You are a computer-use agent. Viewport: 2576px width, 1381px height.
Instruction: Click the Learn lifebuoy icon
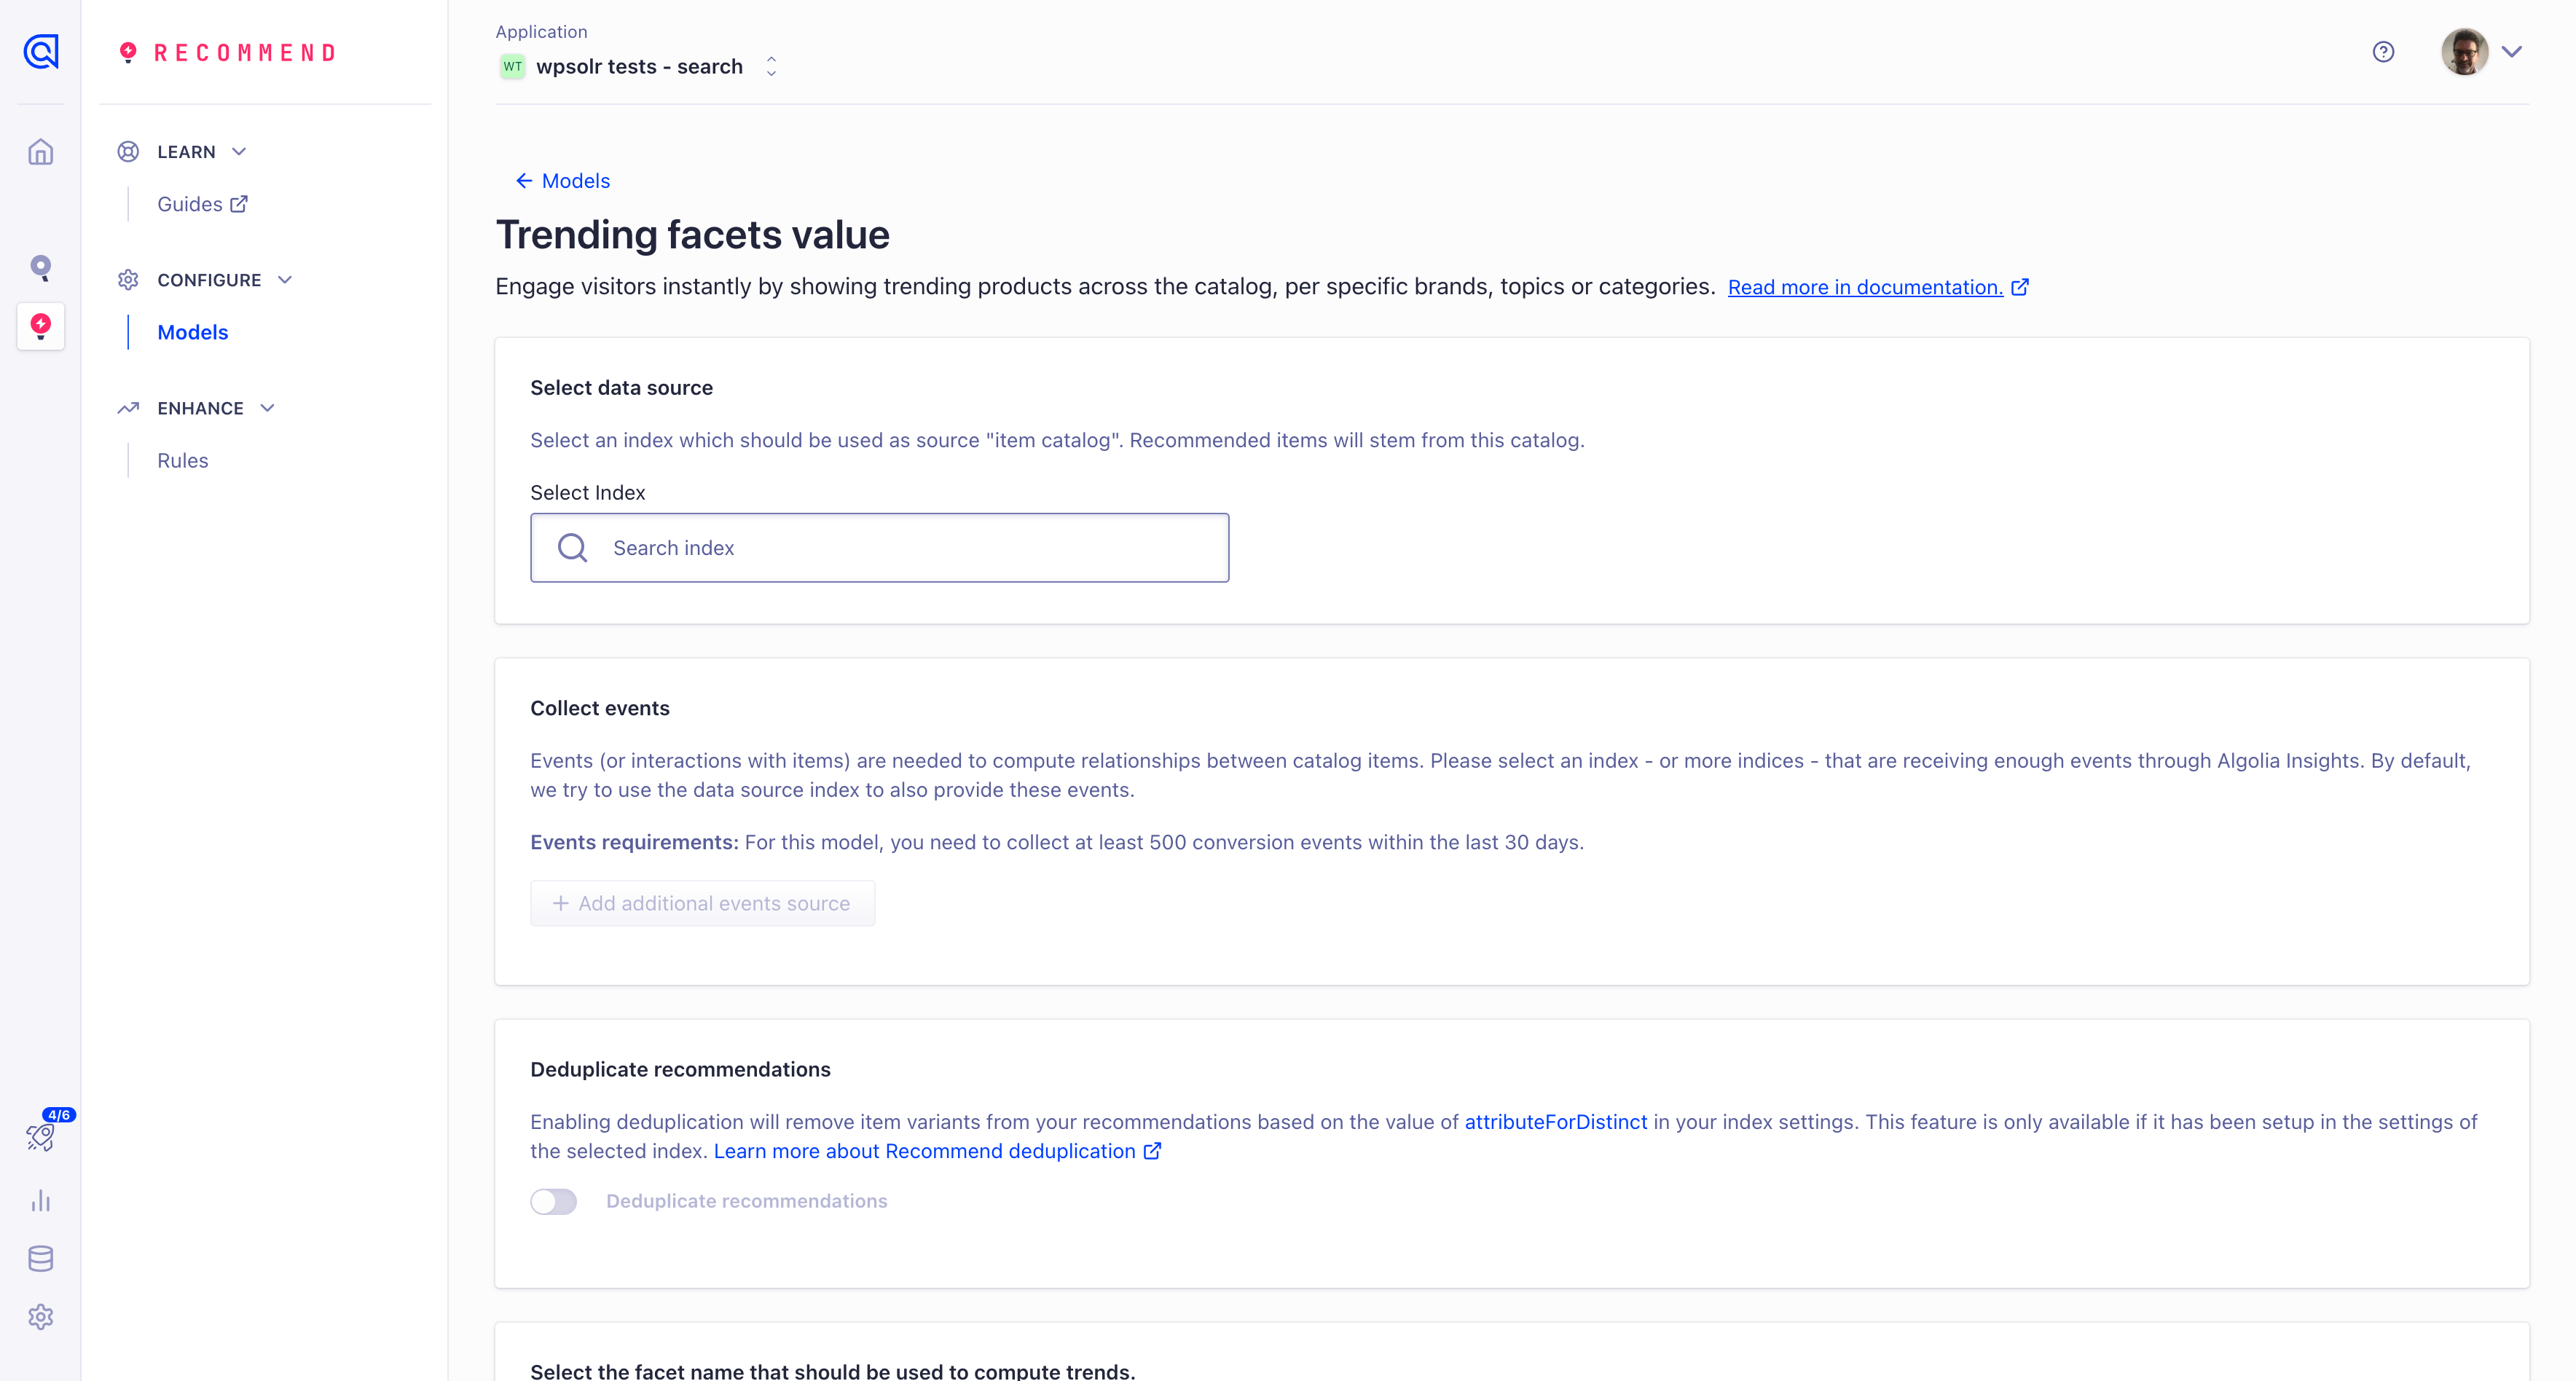[128, 152]
